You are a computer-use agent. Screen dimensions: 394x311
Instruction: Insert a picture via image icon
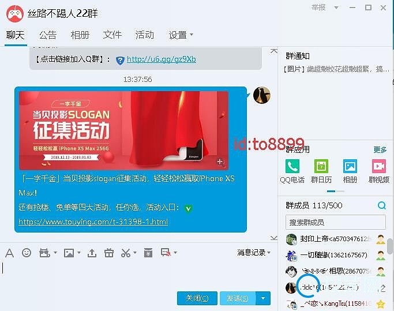click(69, 253)
